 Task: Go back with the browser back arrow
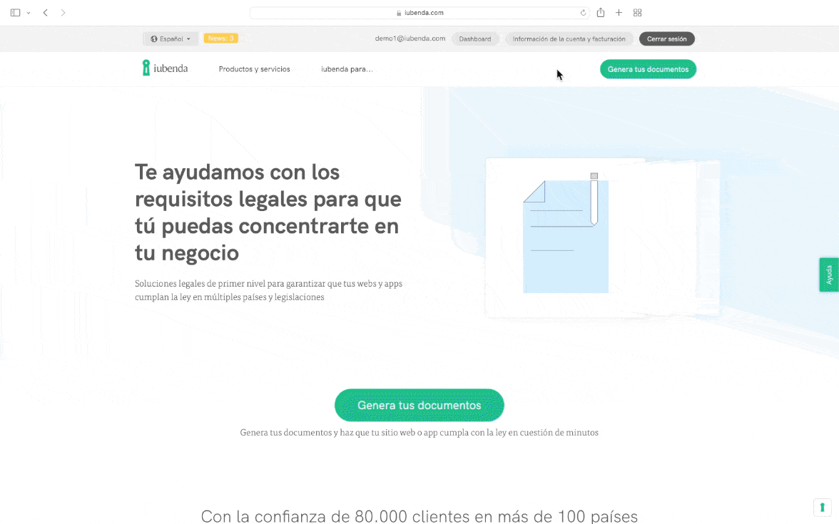point(46,13)
